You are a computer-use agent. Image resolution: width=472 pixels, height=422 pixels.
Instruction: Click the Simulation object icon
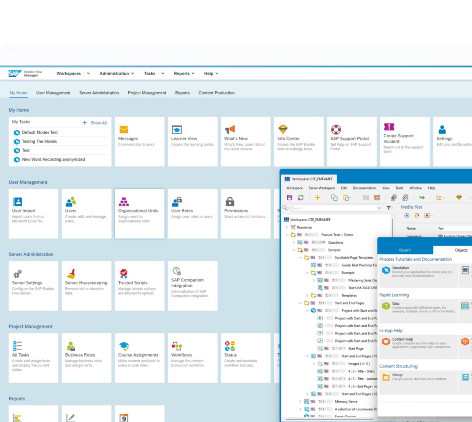[386, 270]
